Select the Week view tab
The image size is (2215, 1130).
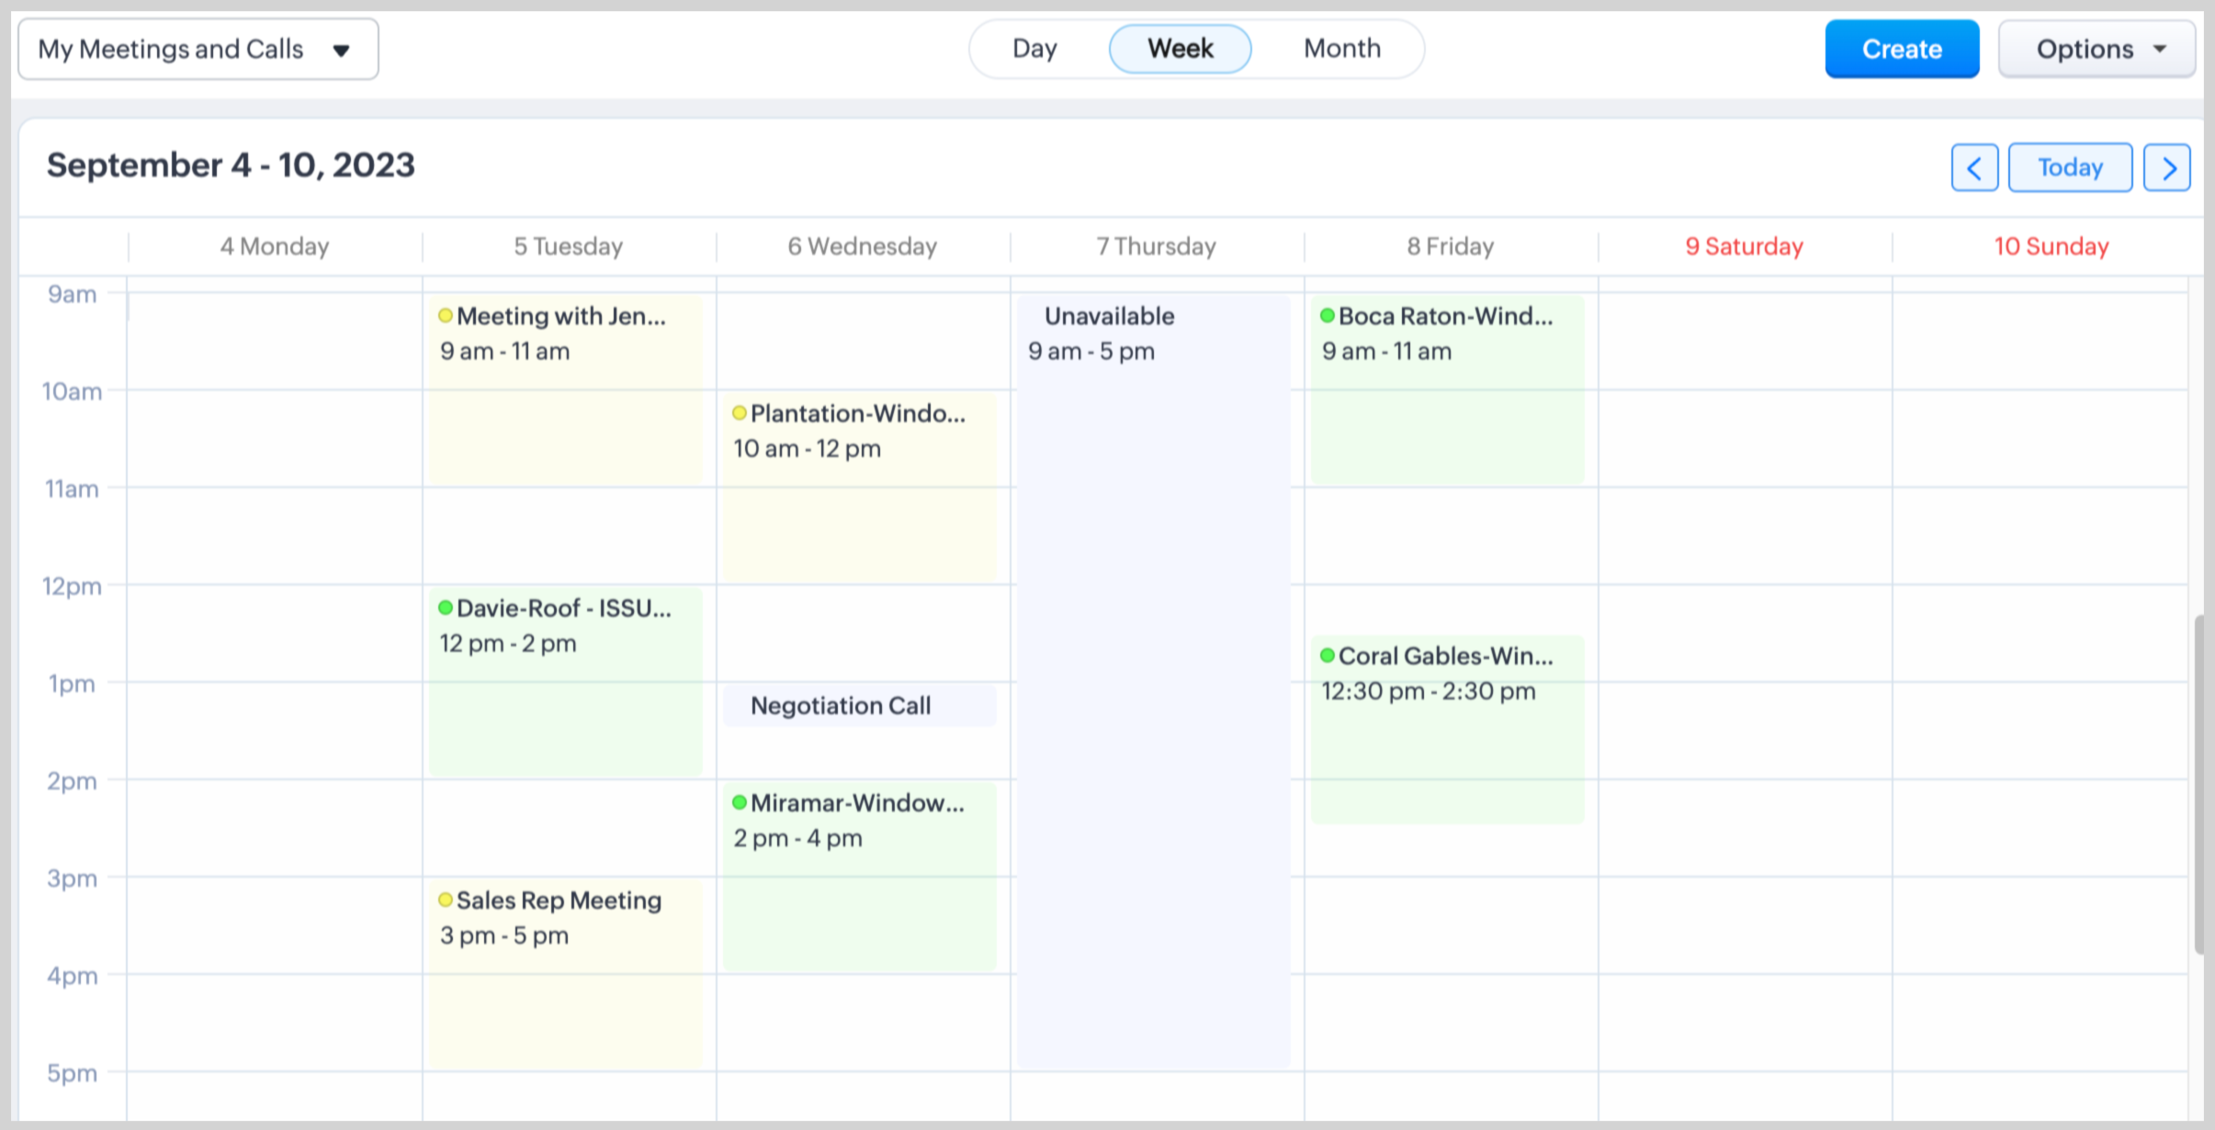1180,49
